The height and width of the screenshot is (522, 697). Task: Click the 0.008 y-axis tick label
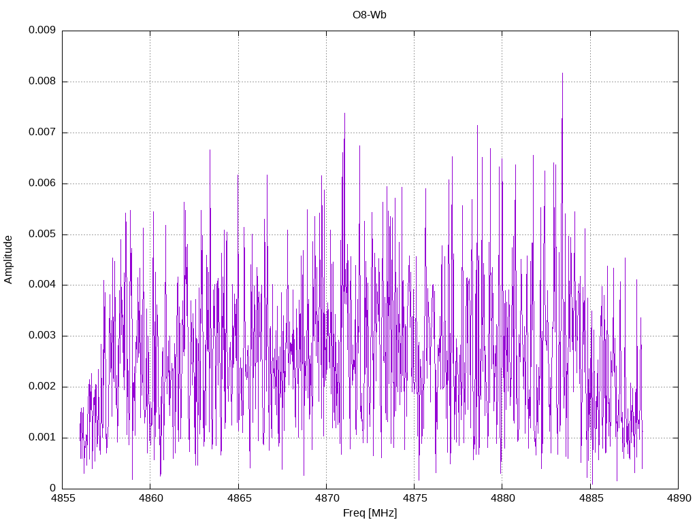tap(42, 82)
